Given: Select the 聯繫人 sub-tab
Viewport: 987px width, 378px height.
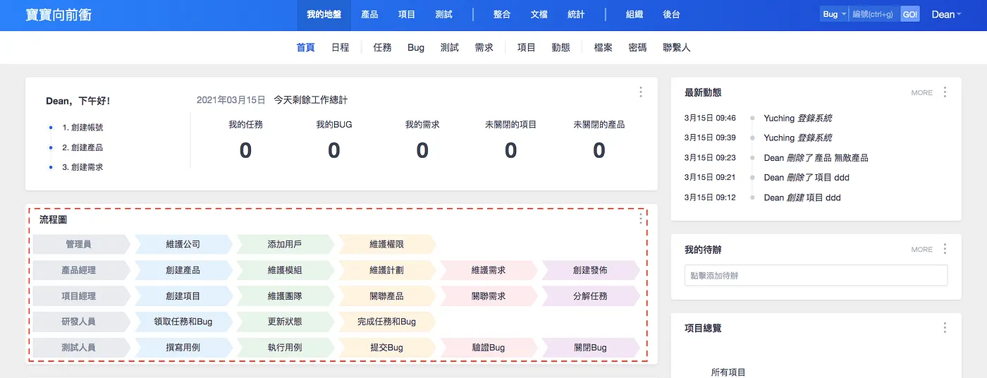Looking at the screenshot, I should (x=677, y=47).
